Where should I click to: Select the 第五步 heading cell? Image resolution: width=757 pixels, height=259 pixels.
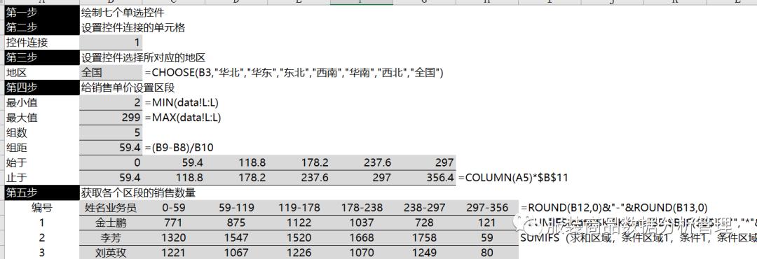(41, 192)
